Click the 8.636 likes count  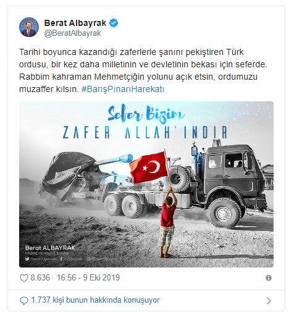[x=40, y=277]
